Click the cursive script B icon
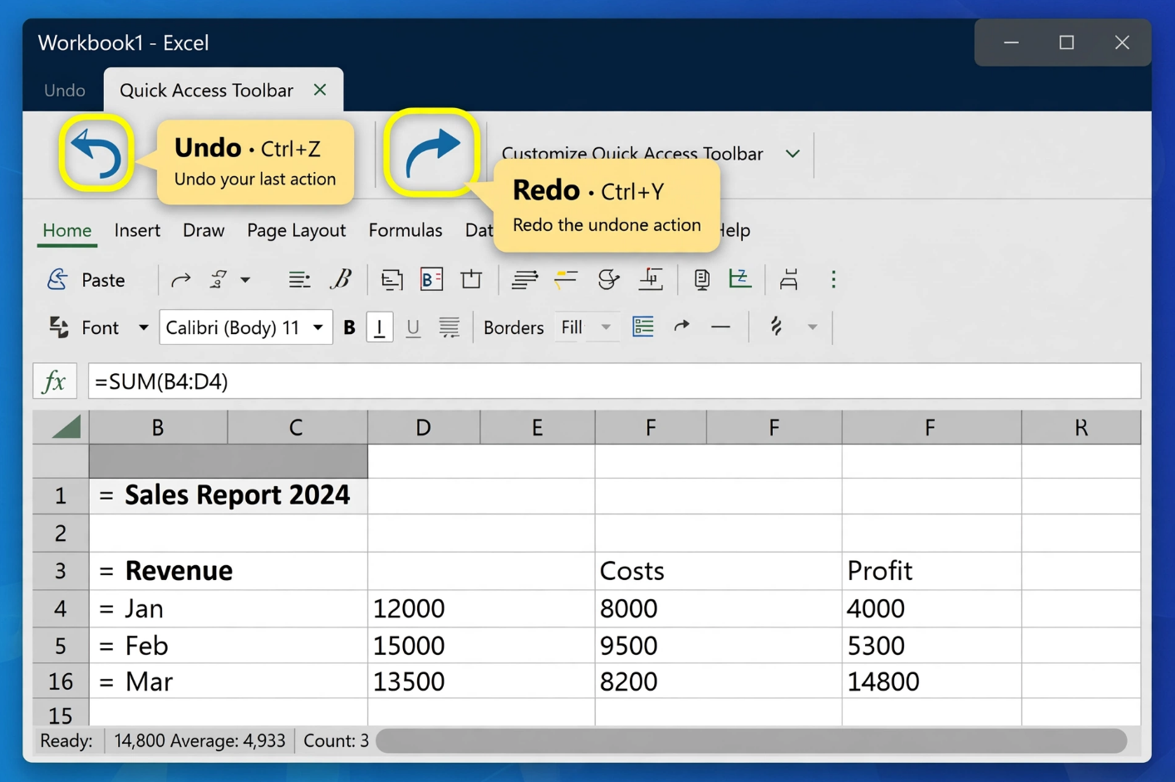This screenshot has height=782, width=1175. 342,279
